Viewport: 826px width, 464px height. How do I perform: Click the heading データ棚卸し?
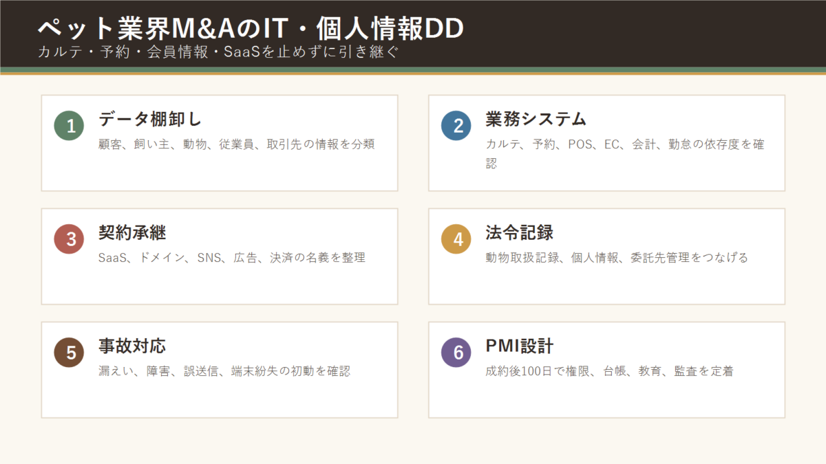(150, 119)
